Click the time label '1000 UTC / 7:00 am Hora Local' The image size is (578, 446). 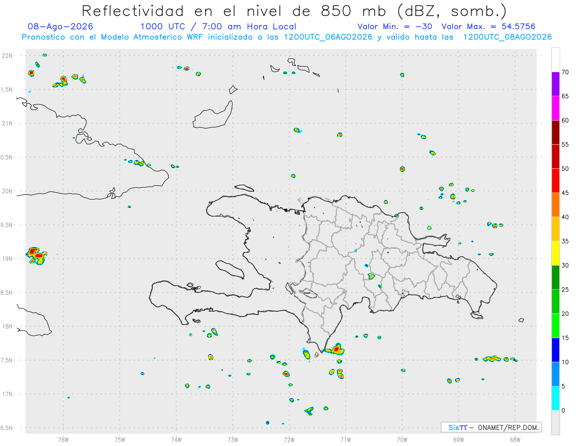(x=218, y=26)
